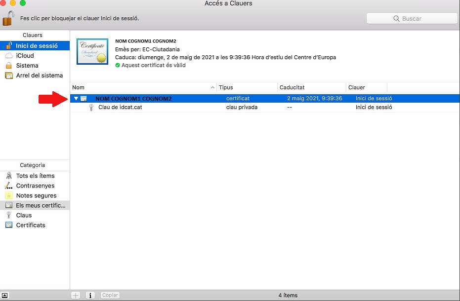Select the iCloud keychain
Screen dimensions: 460x301
click(25, 56)
